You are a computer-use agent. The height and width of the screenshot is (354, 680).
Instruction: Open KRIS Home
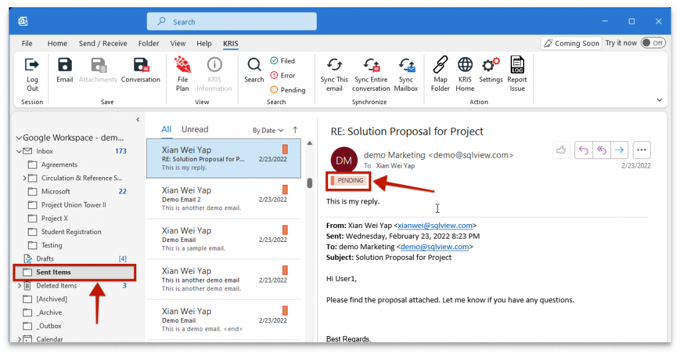click(465, 74)
